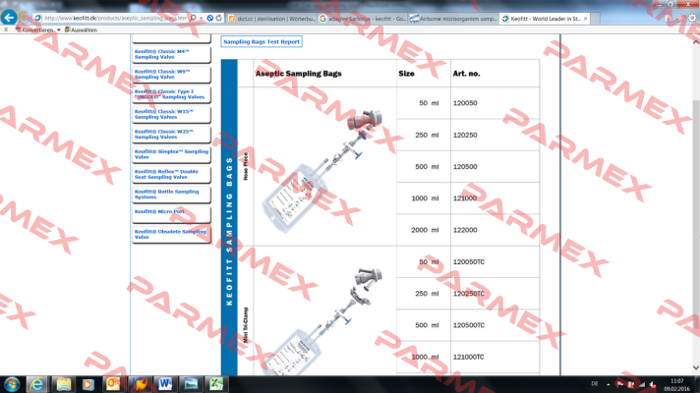Viewport: 700px width, 393px height.
Task: Click article number 121000TC
Action: pos(468,357)
